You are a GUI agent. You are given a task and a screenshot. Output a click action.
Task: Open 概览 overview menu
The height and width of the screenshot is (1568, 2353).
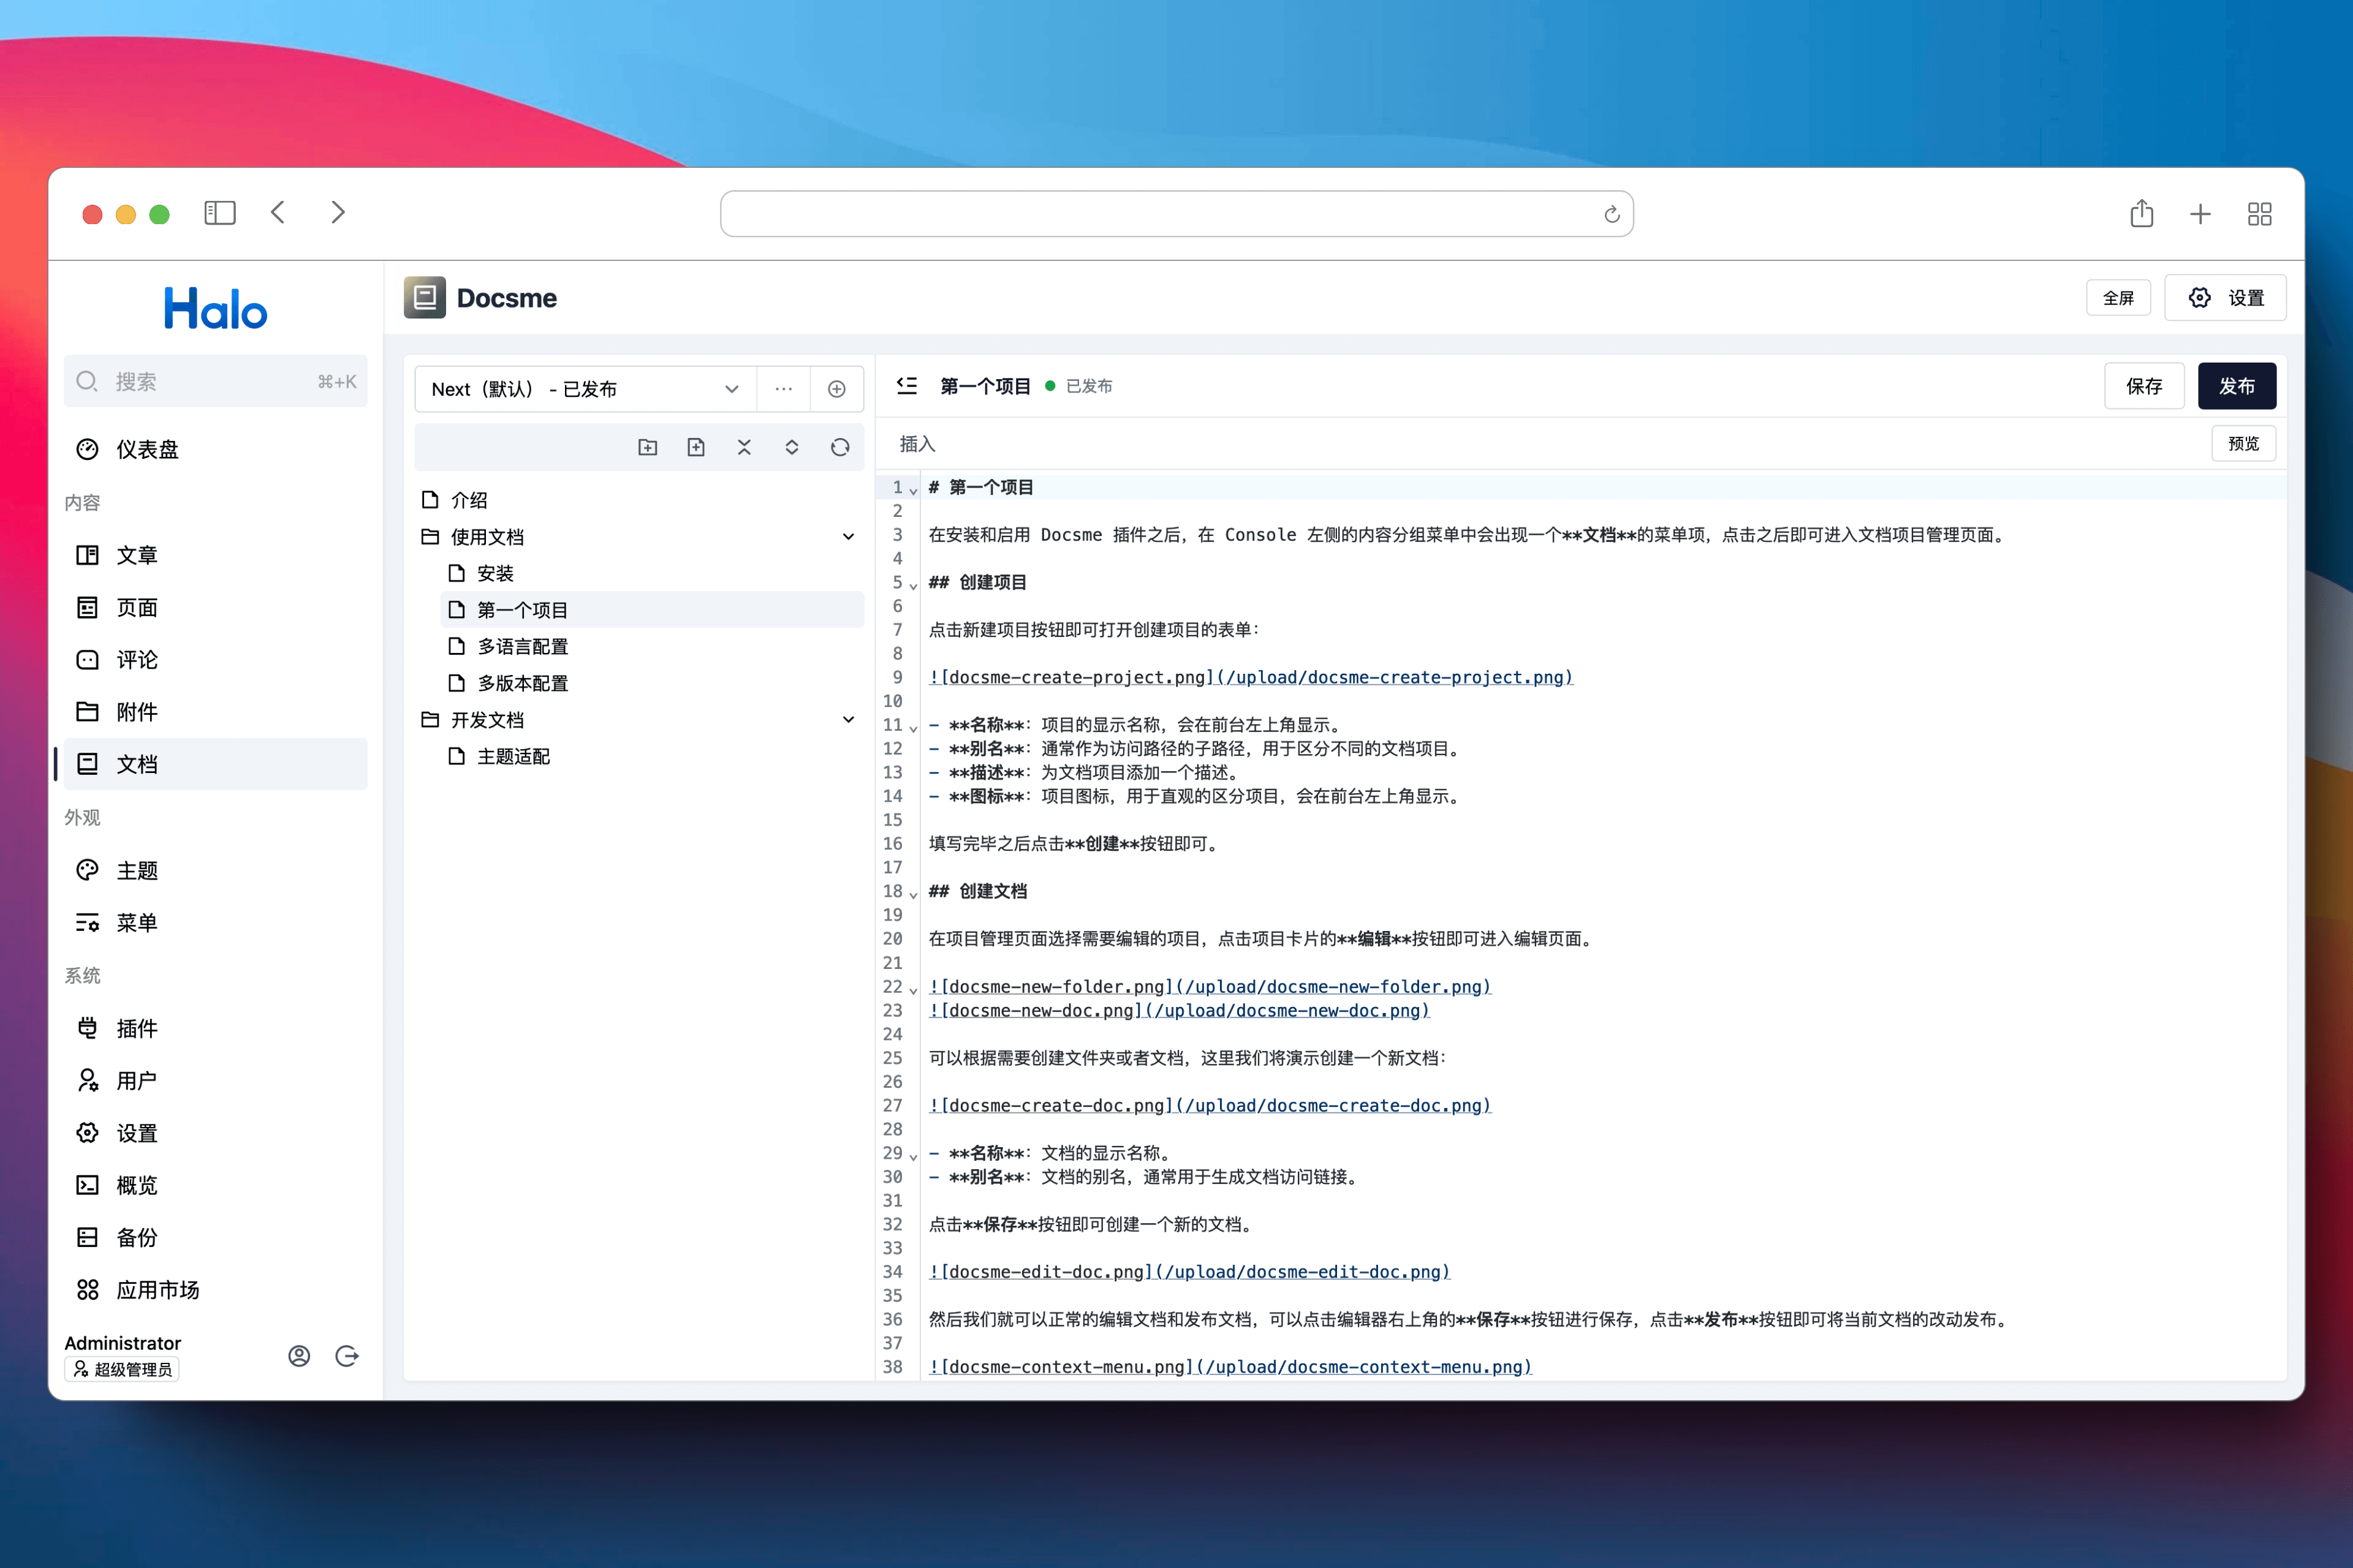point(215,1185)
